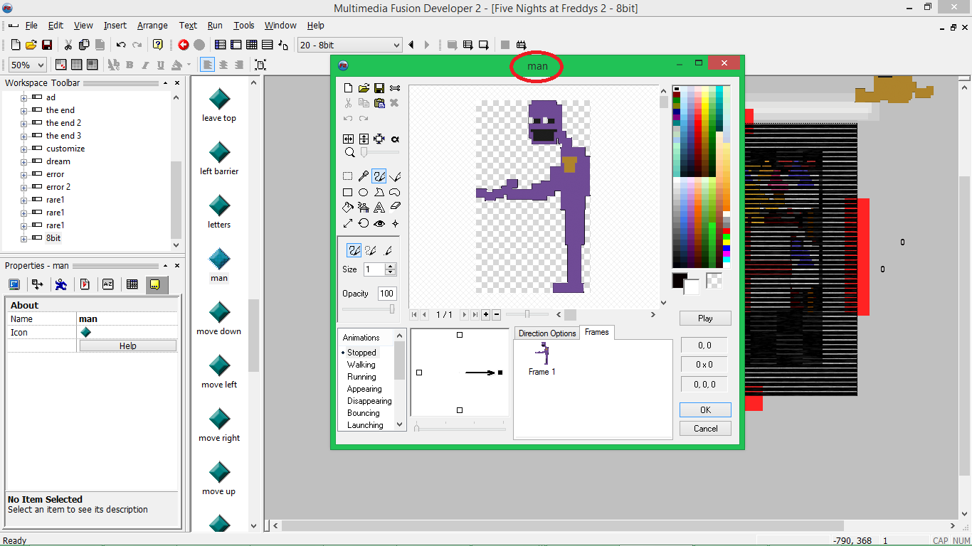Open the Rotate tool
The height and width of the screenshot is (546, 972).
tap(364, 223)
